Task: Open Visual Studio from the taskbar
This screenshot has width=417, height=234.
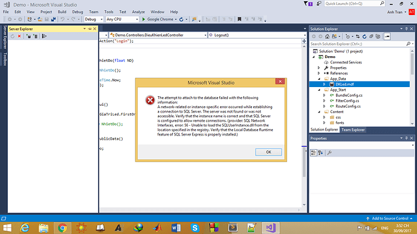Action: (271, 228)
